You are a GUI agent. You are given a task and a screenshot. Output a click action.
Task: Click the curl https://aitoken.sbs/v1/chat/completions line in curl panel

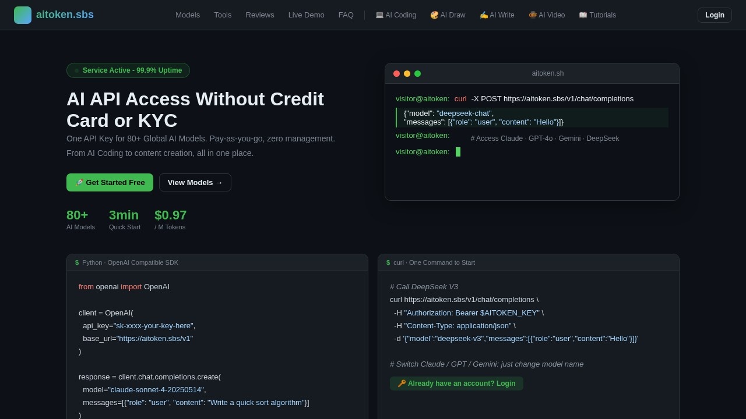click(x=464, y=300)
